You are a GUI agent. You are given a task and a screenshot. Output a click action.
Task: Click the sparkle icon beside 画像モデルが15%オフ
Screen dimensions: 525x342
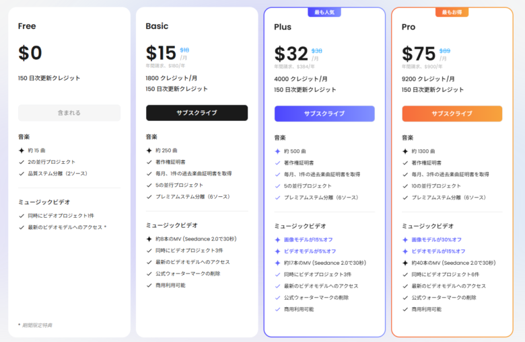coord(277,240)
